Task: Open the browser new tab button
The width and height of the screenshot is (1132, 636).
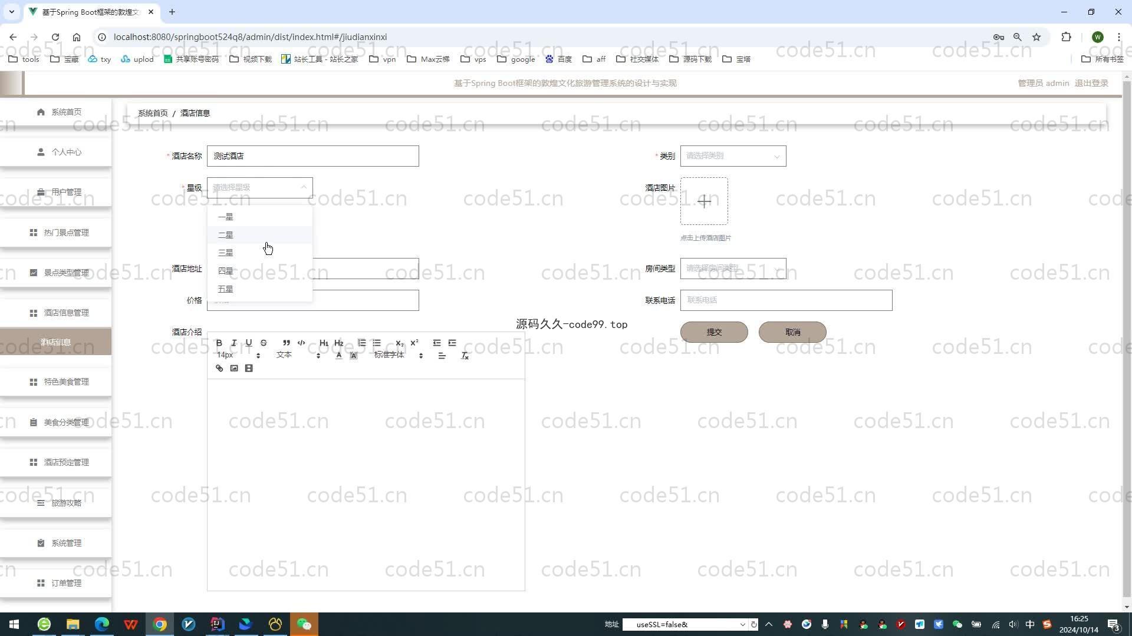Action: tap(172, 12)
